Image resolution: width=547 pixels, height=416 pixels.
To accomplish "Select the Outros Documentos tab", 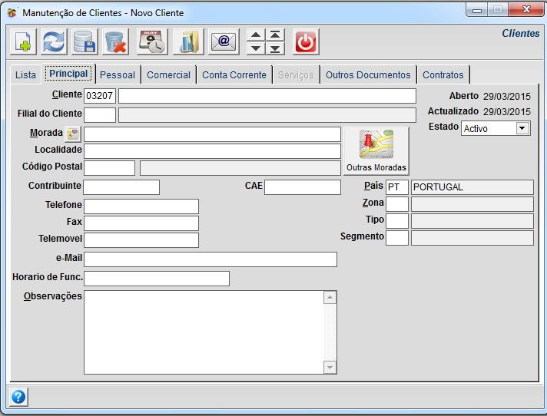I will click(368, 74).
